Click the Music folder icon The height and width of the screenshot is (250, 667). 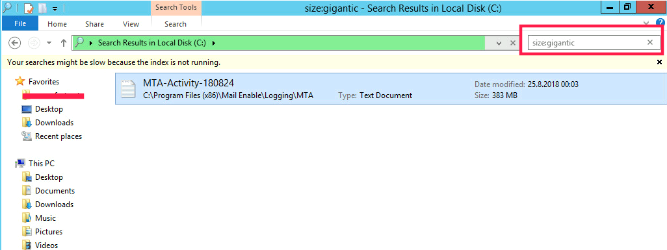point(27,218)
